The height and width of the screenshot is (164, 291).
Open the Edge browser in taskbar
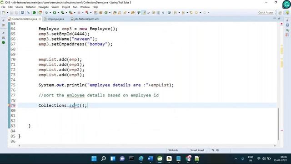[141, 159]
